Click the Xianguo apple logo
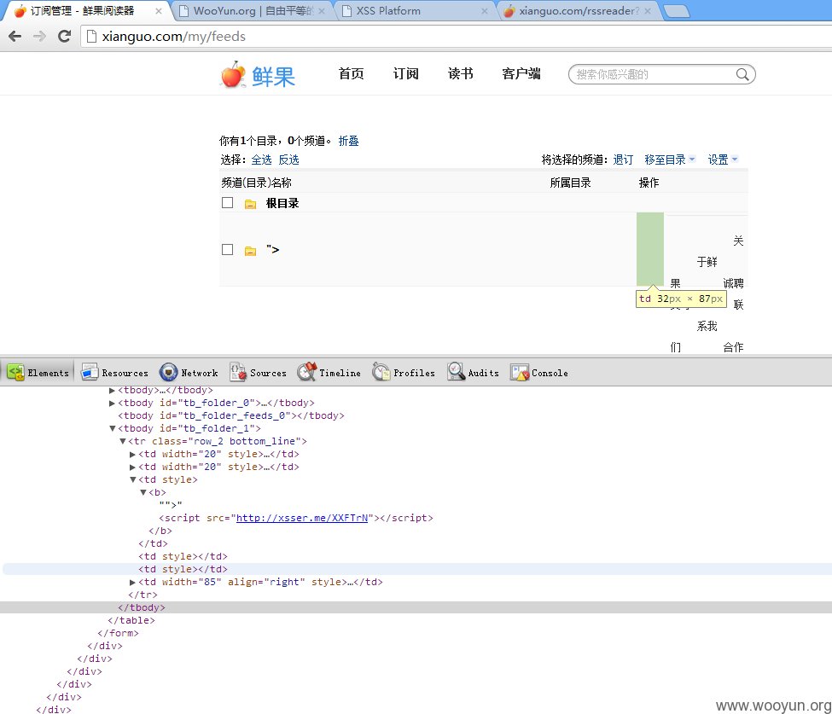Image resolution: width=832 pixels, height=714 pixels. (232, 75)
